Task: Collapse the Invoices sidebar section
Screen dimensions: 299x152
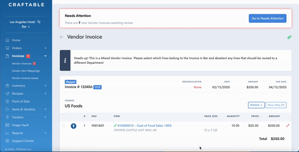Action: pyautogui.click(x=45, y=56)
